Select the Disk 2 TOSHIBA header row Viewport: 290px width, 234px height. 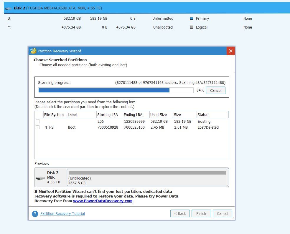pos(147,8)
